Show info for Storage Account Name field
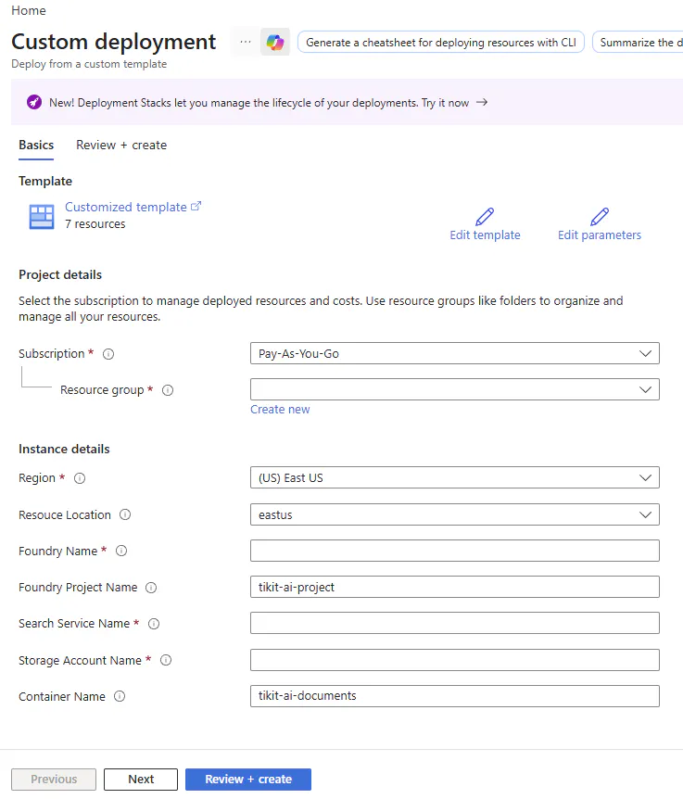Viewport: 683px width, 799px height. [x=166, y=660]
